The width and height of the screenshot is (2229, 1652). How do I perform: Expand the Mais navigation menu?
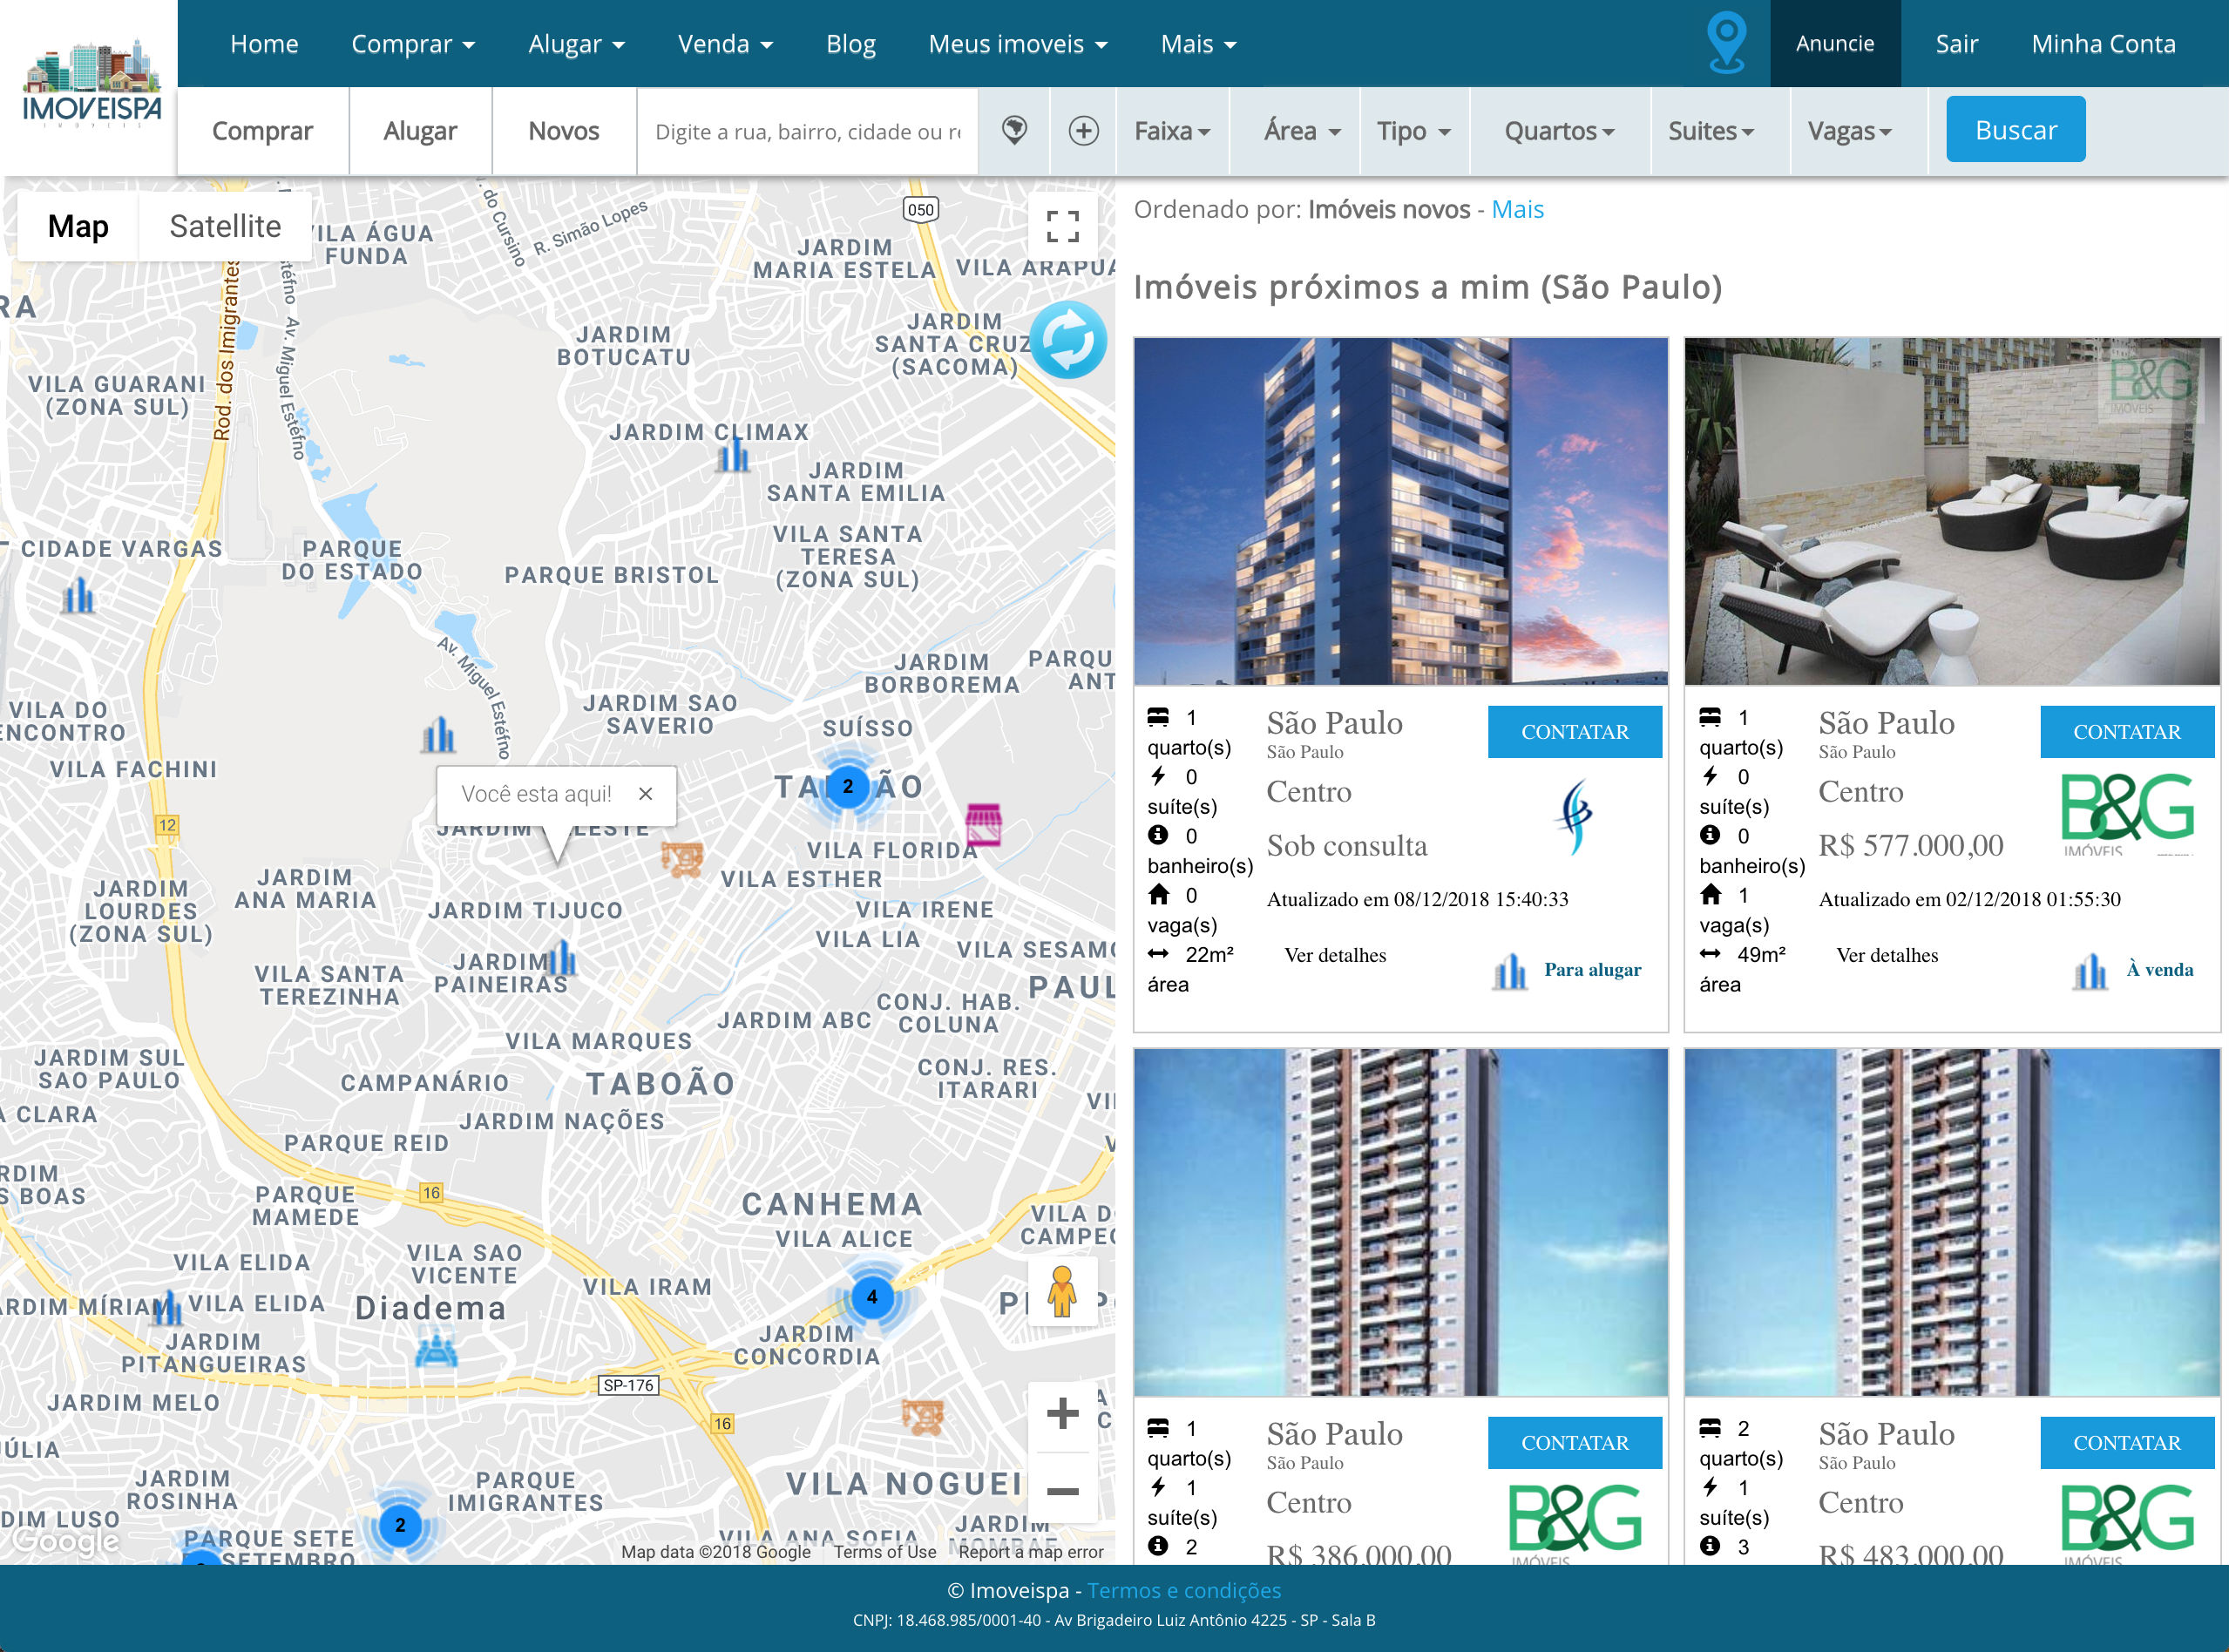[x=1198, y=44]
